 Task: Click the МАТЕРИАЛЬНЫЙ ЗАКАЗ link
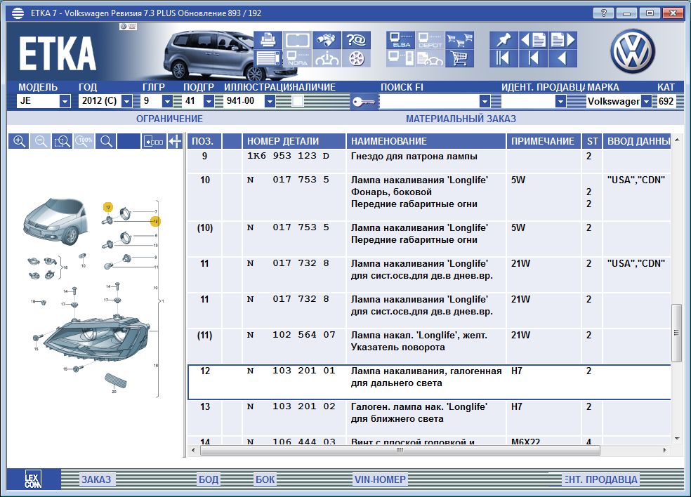point(461,119)
